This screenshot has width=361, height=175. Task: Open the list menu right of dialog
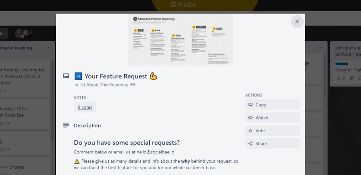321,48
